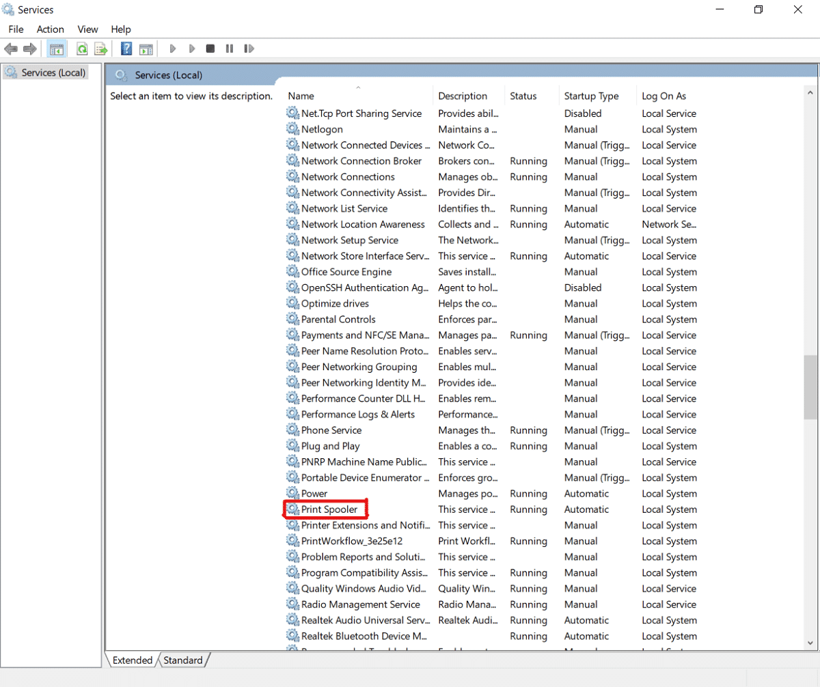820x687 pixels.
Task: Click the Print Spooler gear icon
Action: 292,509
